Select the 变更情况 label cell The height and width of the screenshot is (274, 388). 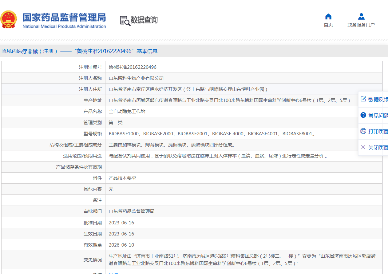pos(53,260)
